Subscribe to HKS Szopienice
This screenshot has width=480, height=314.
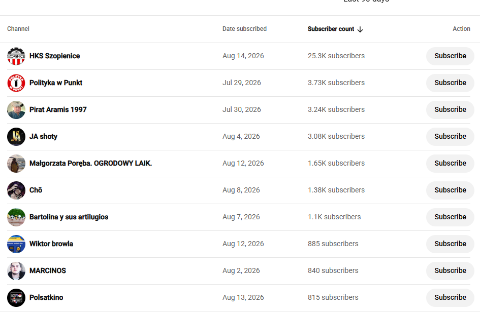click(x=450, y=56)
